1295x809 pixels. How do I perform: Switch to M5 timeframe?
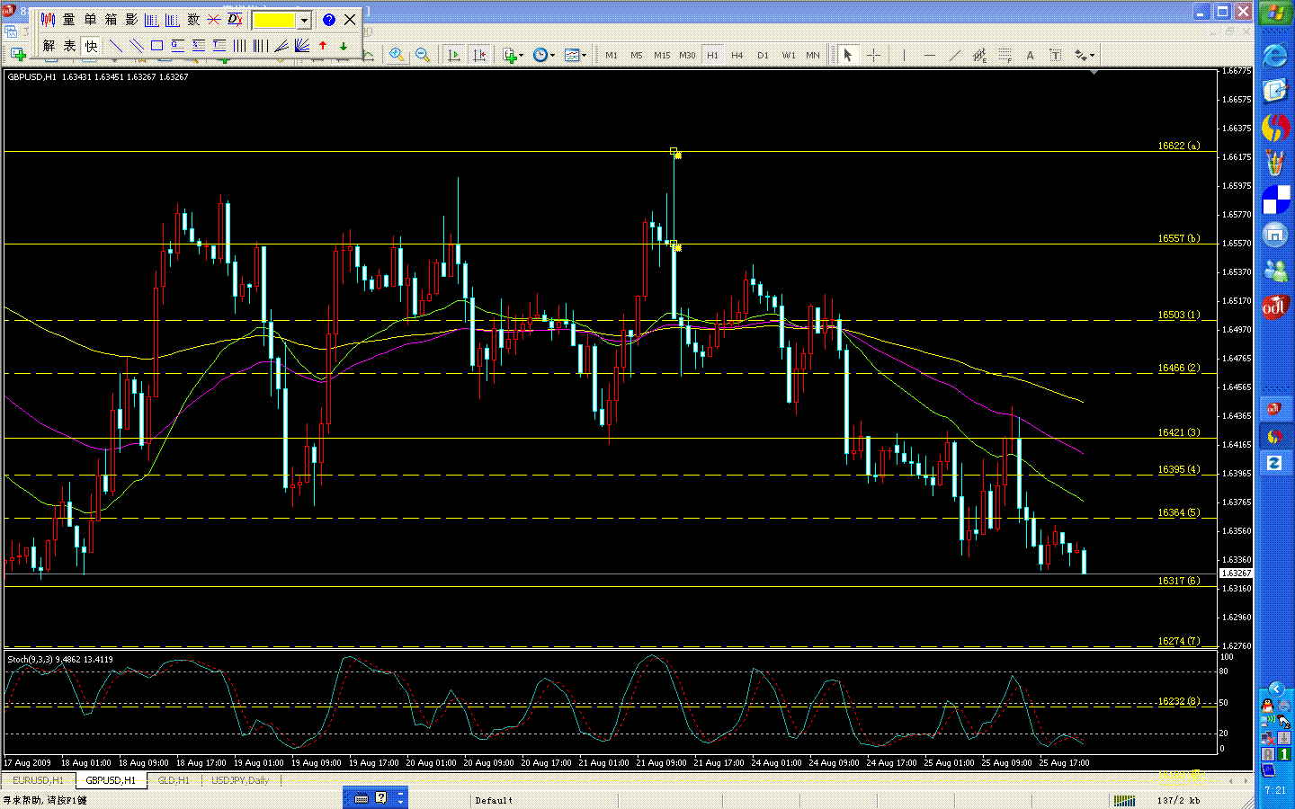(x=637, y=55)
